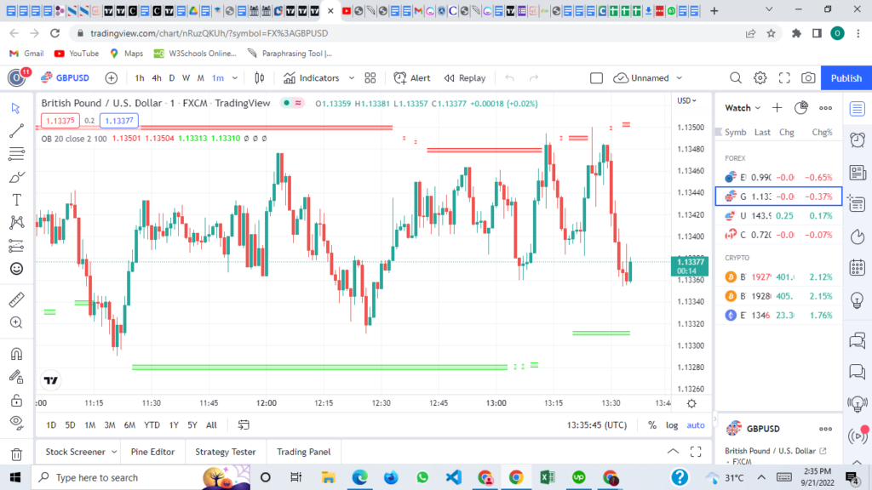Image resolution: width=872 pixels, height=490 pixels.
Task: Open symbol quick search magnifier
Action: tap(735, 77)
